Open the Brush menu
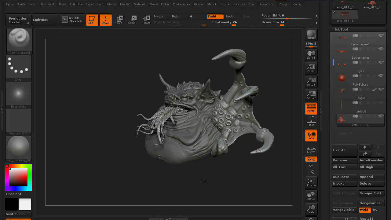Viewport: 391px width, 220px height. [21, 4]
